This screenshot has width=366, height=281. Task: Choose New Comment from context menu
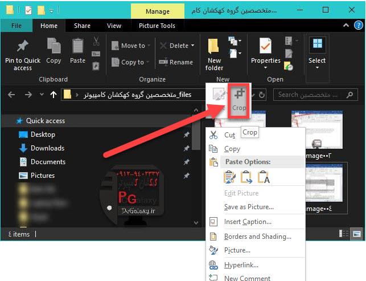(x=256, y=278)
